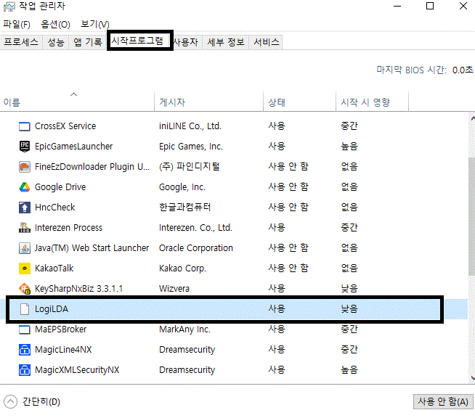Select the 시작프로그램 tab

(137, 40)
